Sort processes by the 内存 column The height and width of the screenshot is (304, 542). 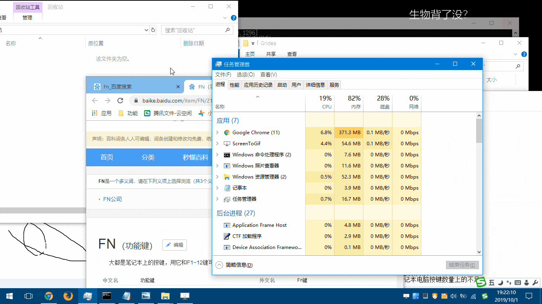pos(349,102)
